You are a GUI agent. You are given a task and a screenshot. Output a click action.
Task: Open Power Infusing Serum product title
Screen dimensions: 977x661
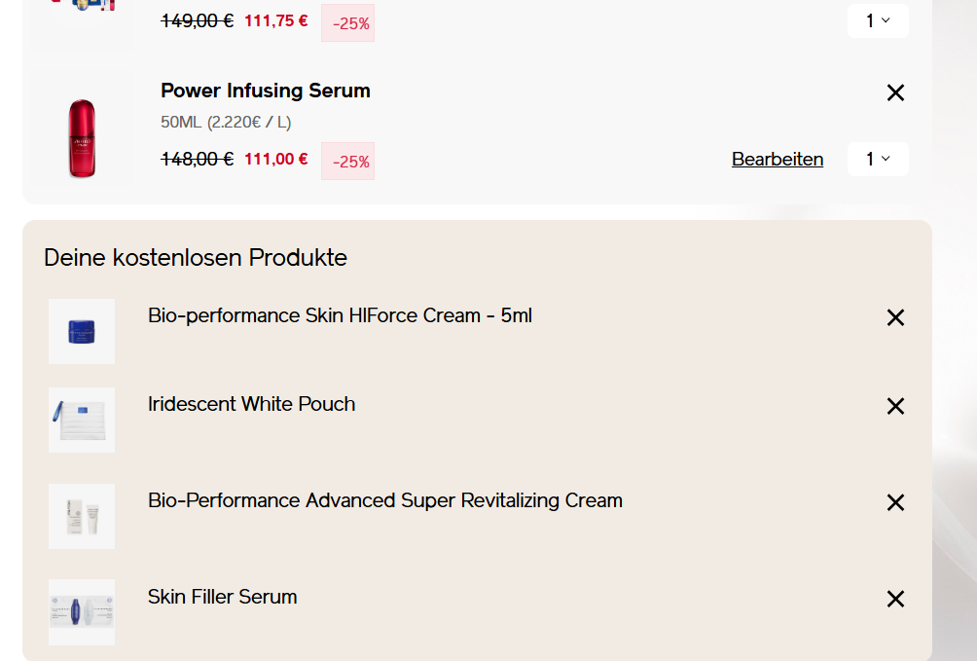point(266,91)
